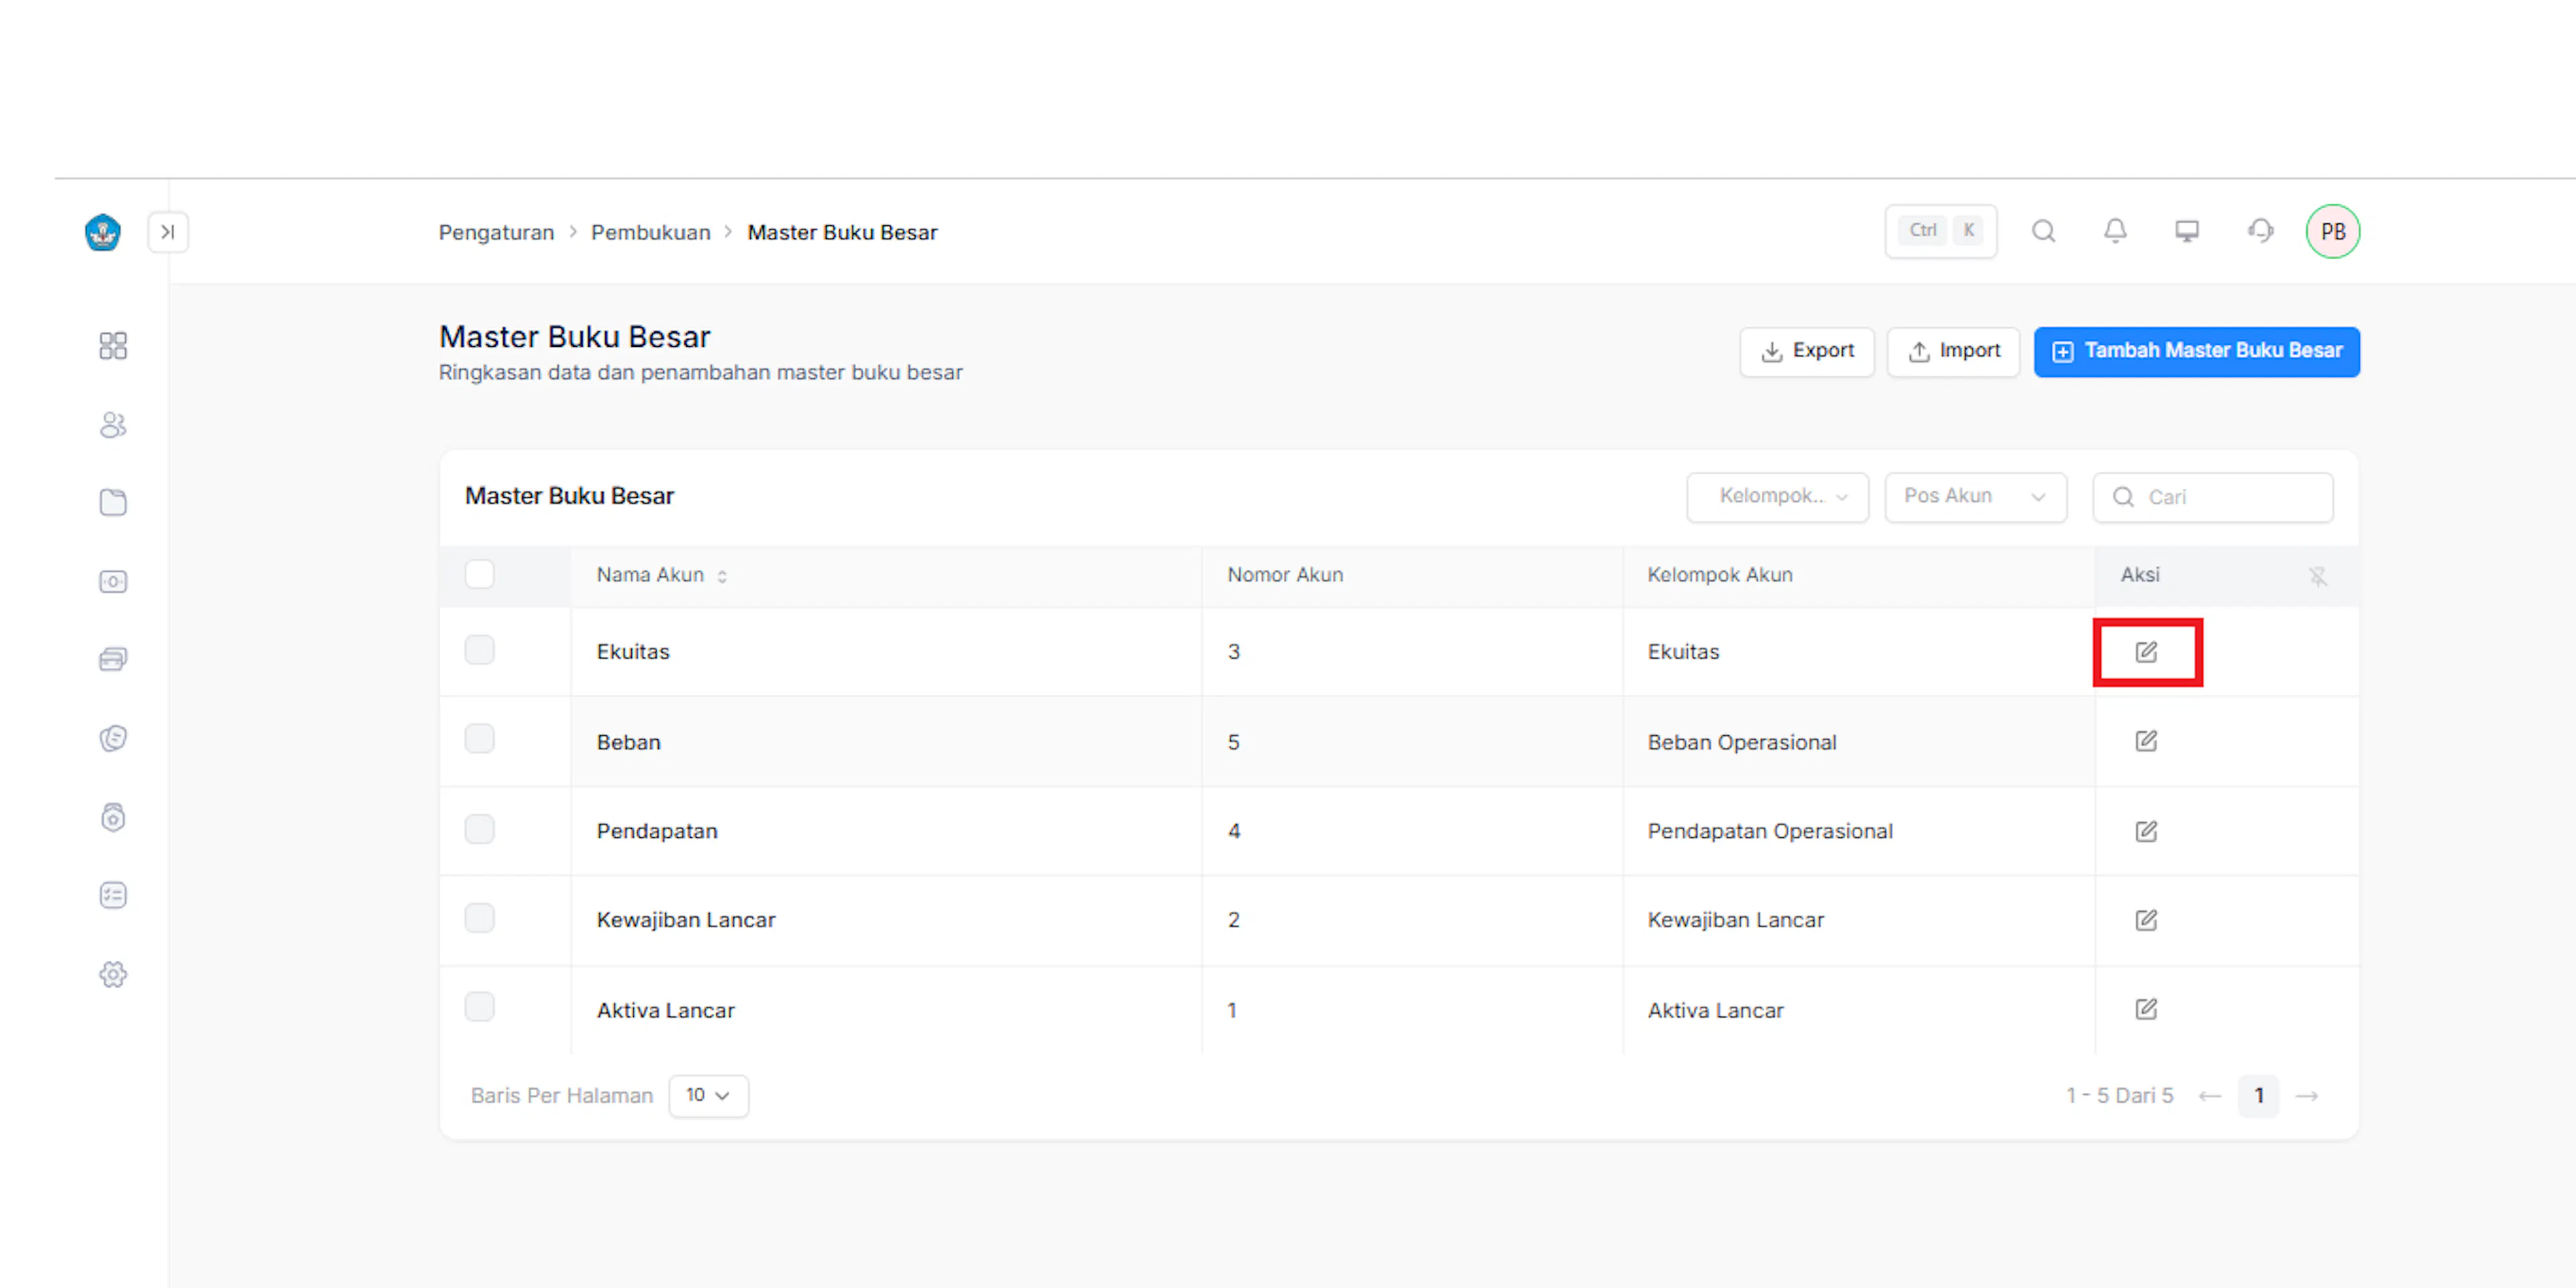The height and width of the screenshot is (1288, 2576).
Task: Toggle the pin icon in Aksi column header
Action: point(2318,576)
